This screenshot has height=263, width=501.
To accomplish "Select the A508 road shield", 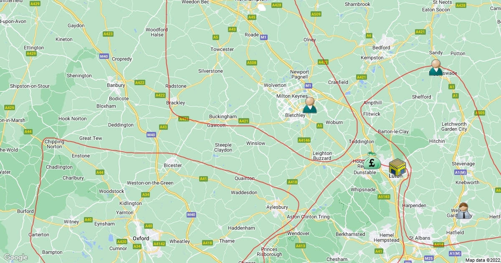I will coord(251,63).
